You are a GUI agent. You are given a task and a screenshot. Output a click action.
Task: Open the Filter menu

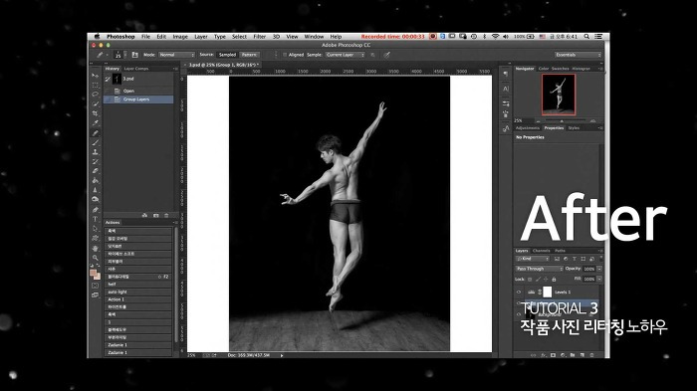tap(260, 37)
